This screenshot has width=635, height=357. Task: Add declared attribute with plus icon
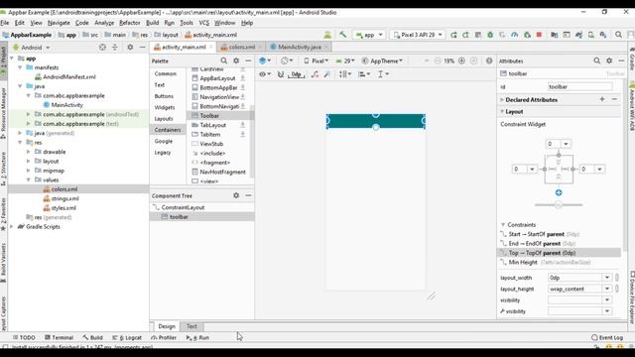point(602,99)
